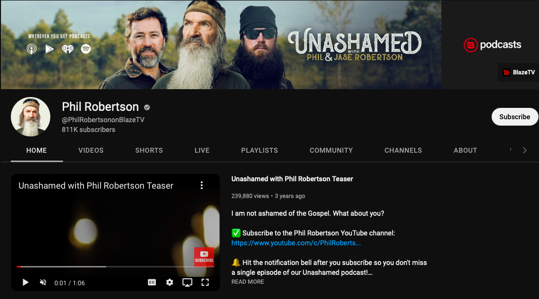Go to the LIVE tab
This screenshot has width=539, height=299.
pos(202,150)
